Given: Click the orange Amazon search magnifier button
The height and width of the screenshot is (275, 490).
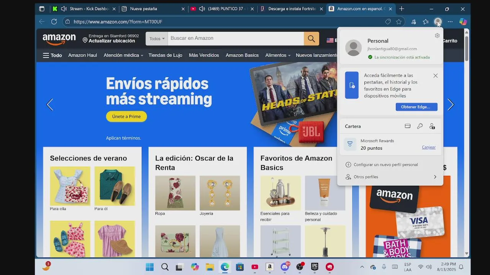Looking at the screenshot, I should click(x=311, y=39).
